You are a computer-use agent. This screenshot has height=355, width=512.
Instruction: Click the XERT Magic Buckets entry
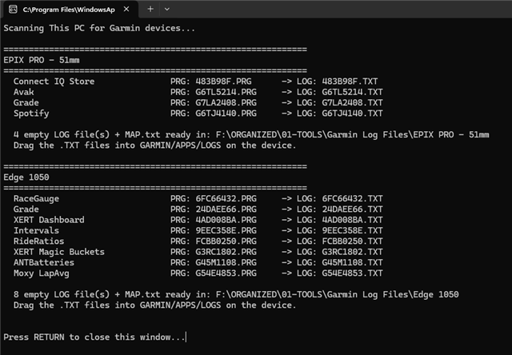tap(59, 252)
